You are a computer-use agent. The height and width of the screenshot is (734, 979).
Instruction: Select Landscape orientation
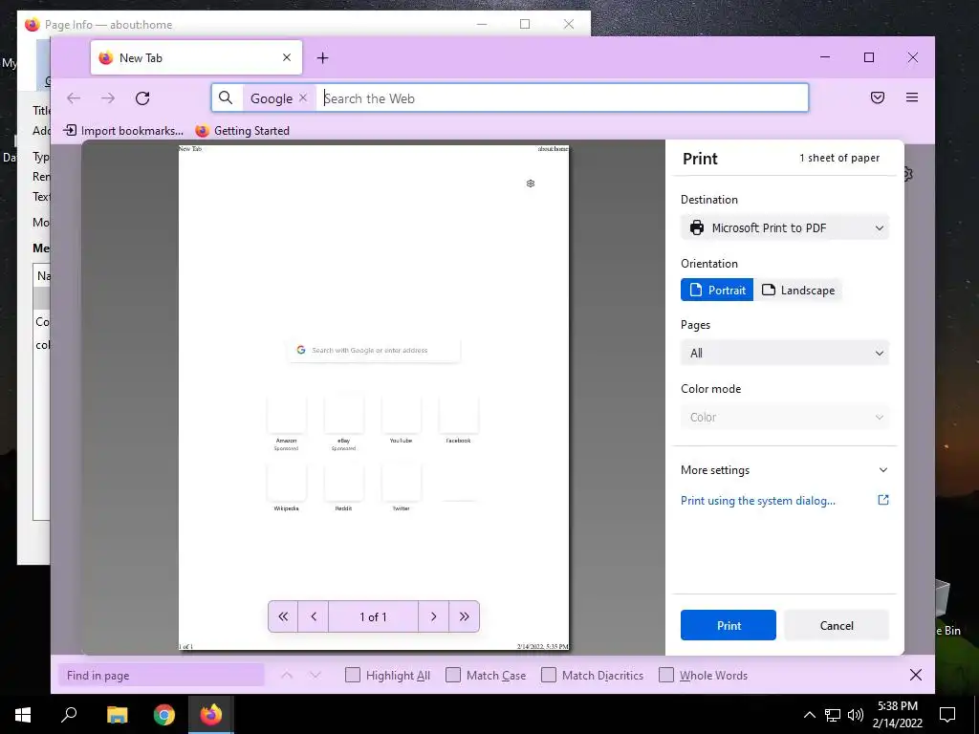click(798, 291)
